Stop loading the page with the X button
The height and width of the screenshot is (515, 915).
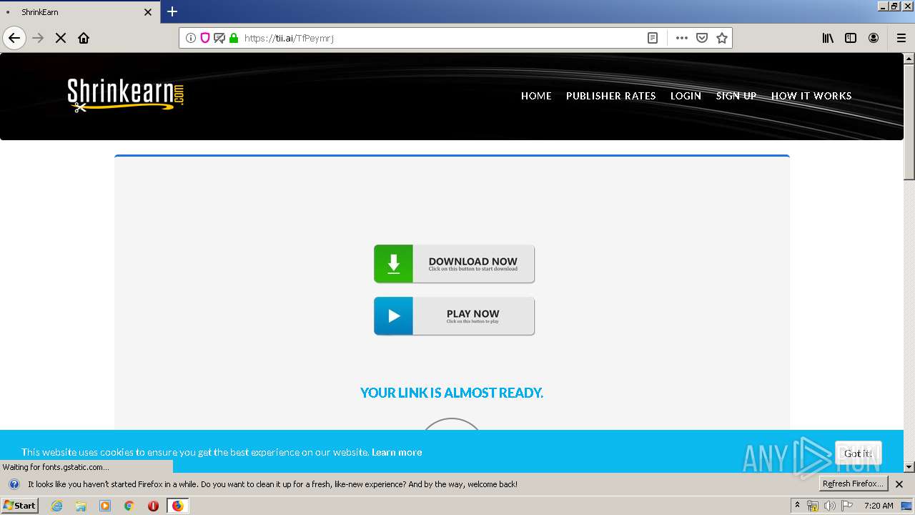61,38
